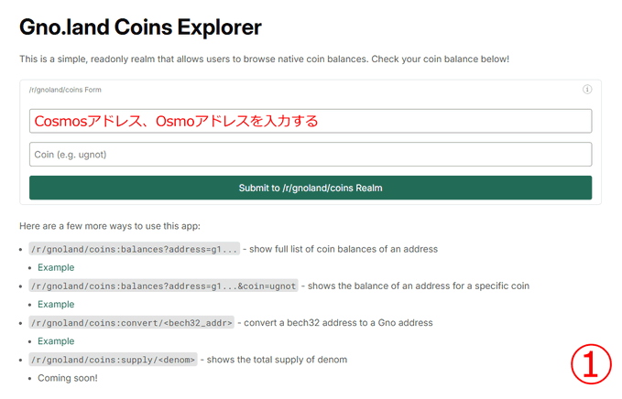Open Example link under balances?address=g1...
The height and width of the screenshot is (399, 622).
coord(56,267)
